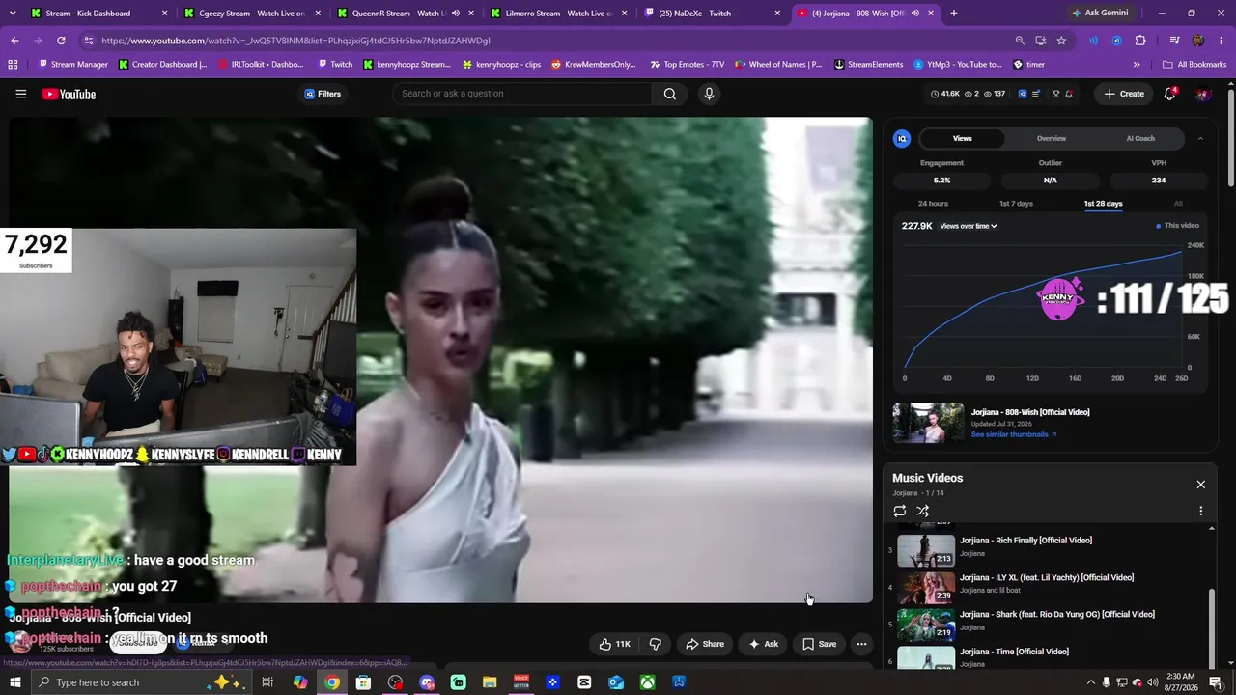
Task: Open the Windows notification center
Action: click(x=1216, y=682)
